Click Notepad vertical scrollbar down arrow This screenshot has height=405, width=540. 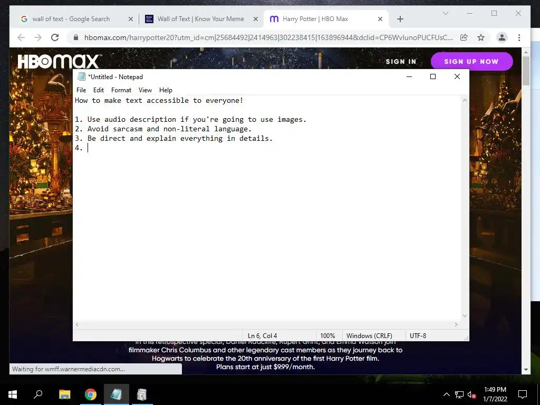(x=465, y=315)
